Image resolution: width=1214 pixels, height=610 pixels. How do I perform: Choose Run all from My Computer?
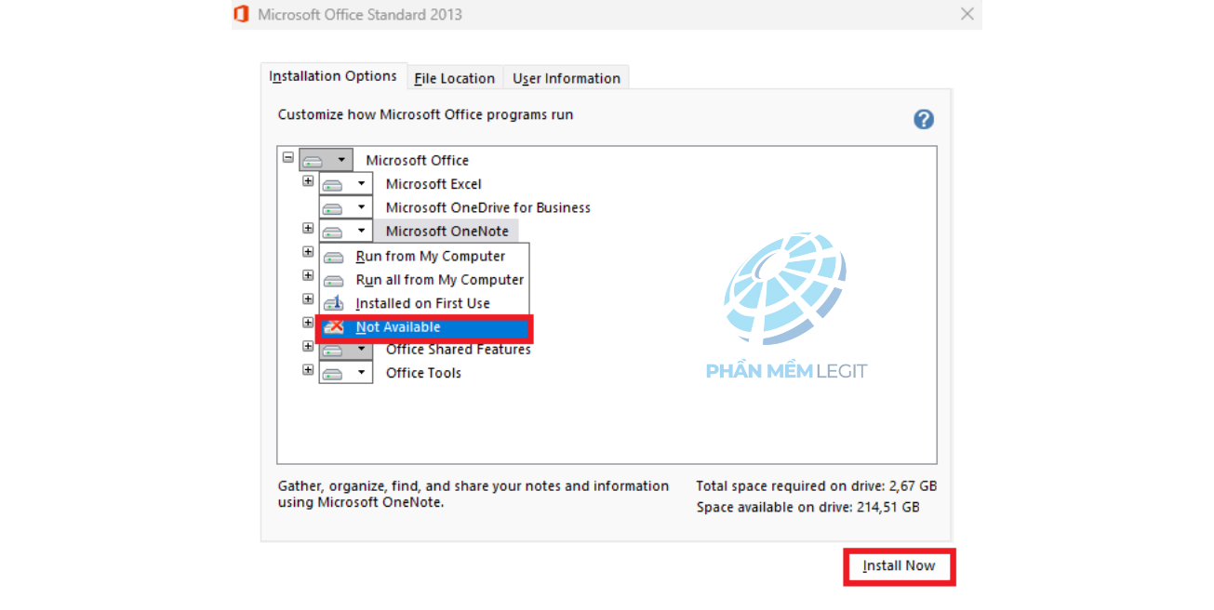pyautogui.click(x=424, y=280)
